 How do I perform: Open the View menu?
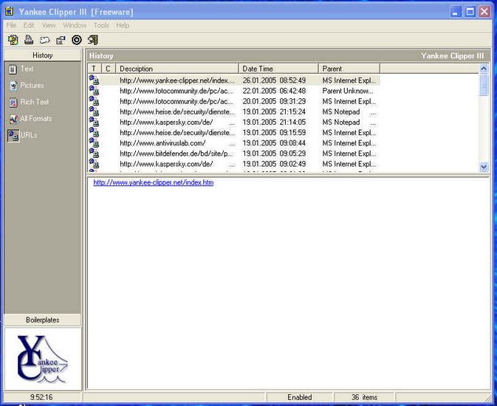click(49, 25)
